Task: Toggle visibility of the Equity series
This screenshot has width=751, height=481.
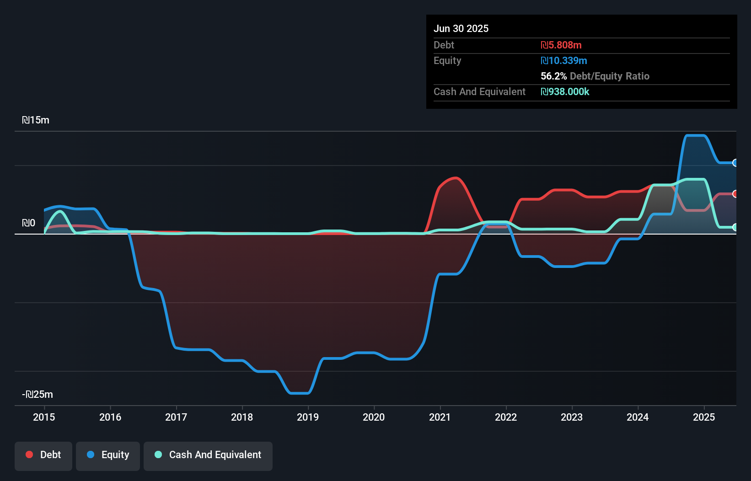Action: (x=107, y=455)
